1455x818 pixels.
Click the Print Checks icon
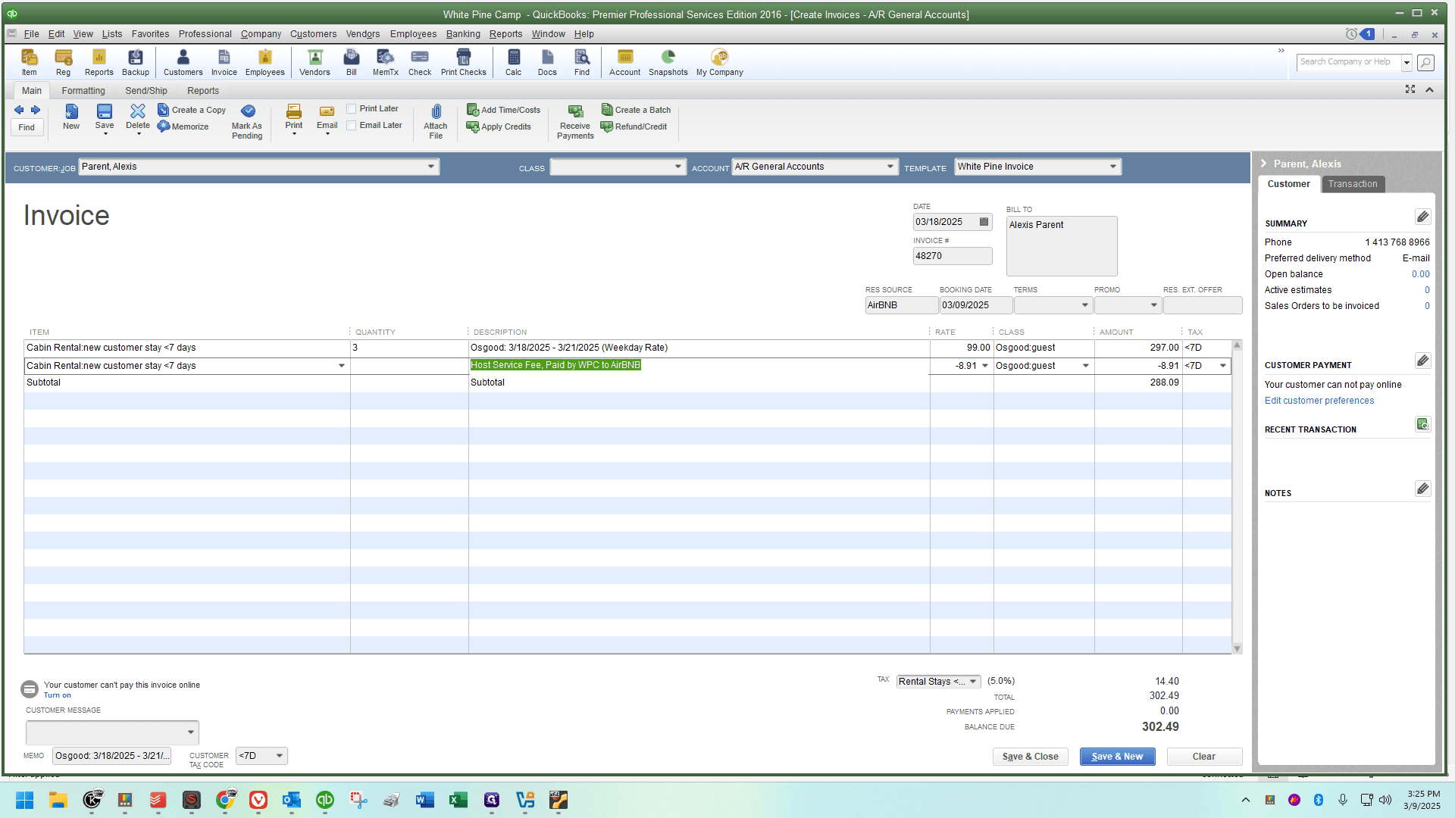click(x=463, y=62)
